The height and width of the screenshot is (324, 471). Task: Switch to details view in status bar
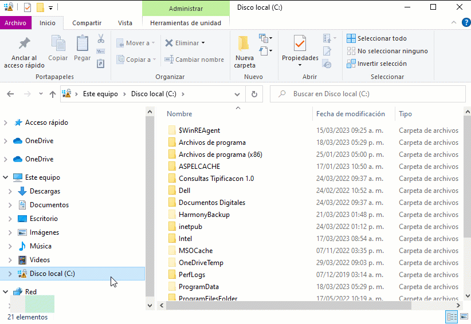[452, 317]
